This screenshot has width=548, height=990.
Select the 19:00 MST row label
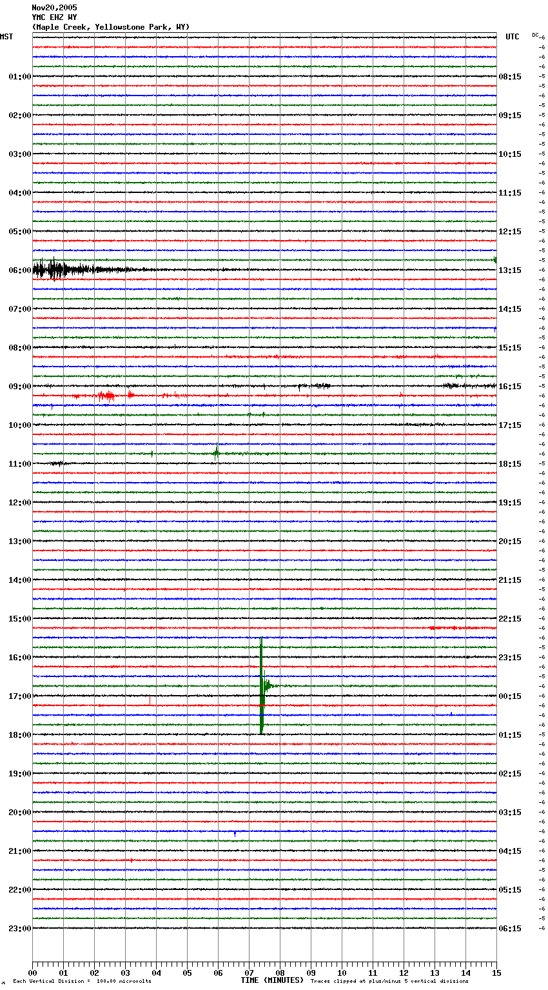coord(20,774)
